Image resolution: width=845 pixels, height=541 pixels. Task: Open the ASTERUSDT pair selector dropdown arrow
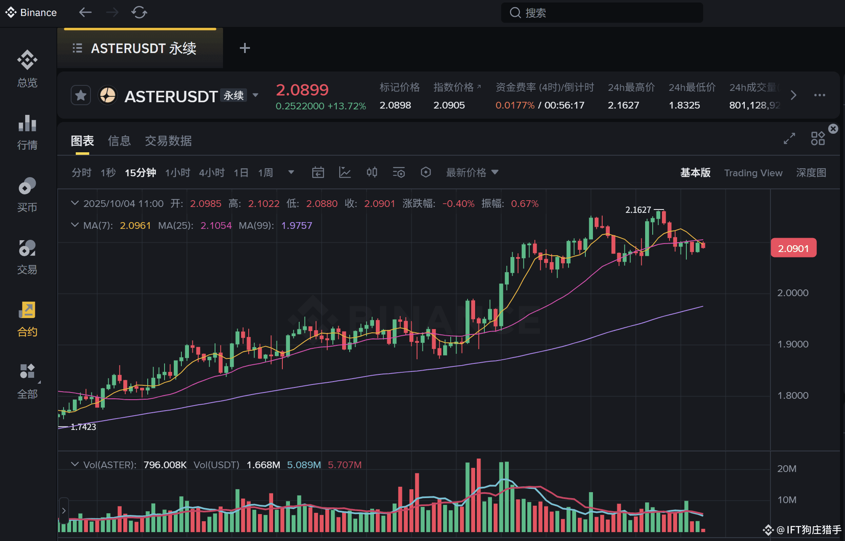255,95
